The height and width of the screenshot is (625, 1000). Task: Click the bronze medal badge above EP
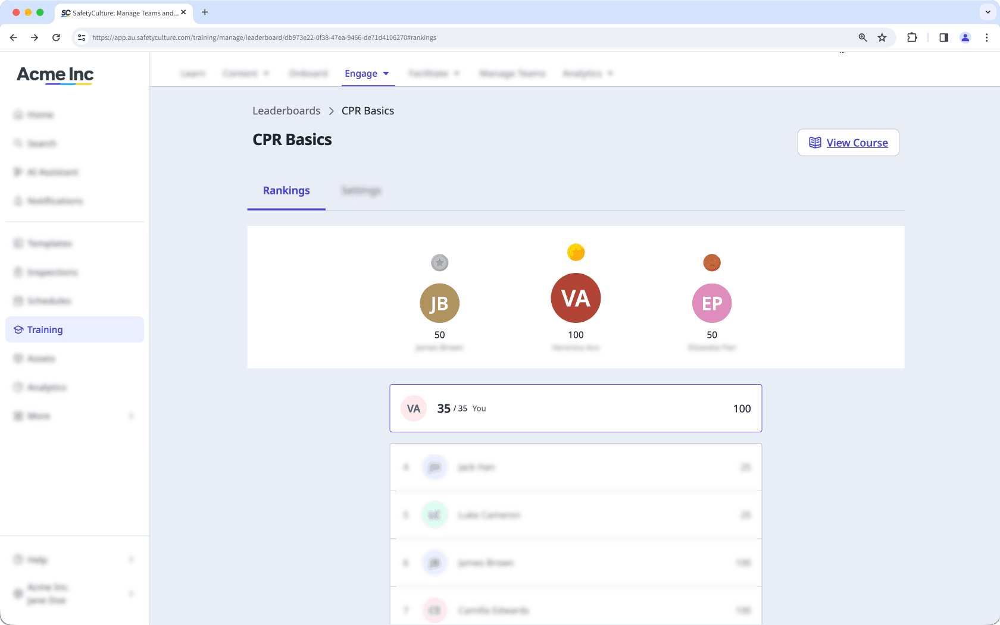[x=712, y=263]
